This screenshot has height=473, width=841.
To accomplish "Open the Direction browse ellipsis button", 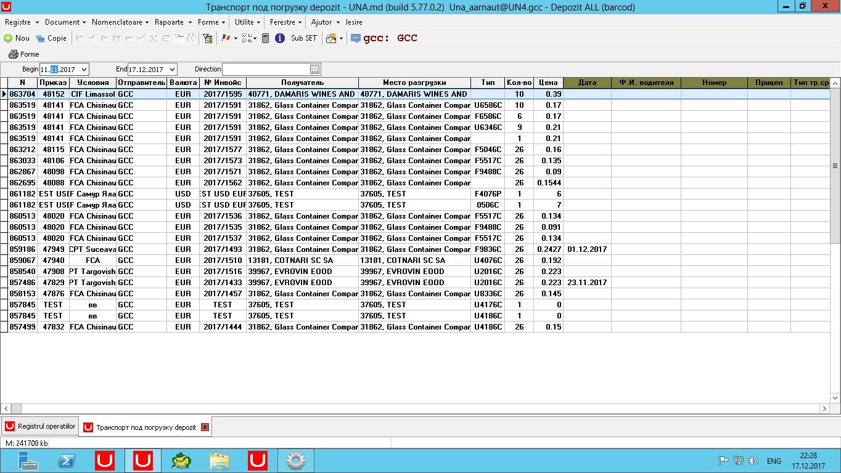I will click(x=315, y=70).
